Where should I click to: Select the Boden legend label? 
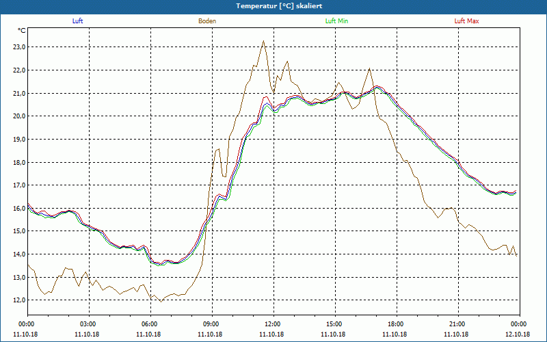[x=207, y=21]
